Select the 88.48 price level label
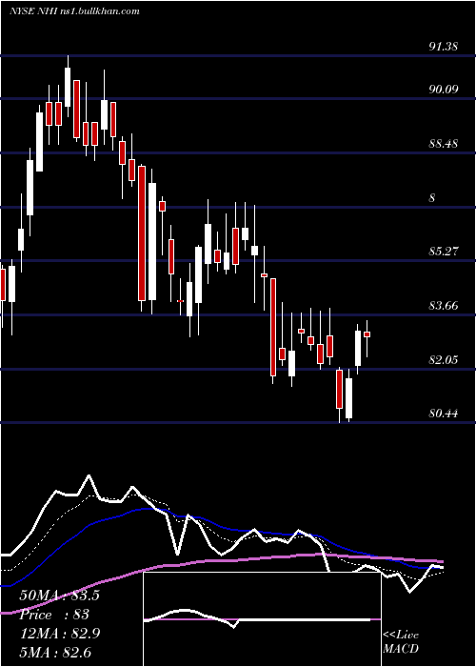476x667 pixels. pyautogui.click(x=444, y=144)
